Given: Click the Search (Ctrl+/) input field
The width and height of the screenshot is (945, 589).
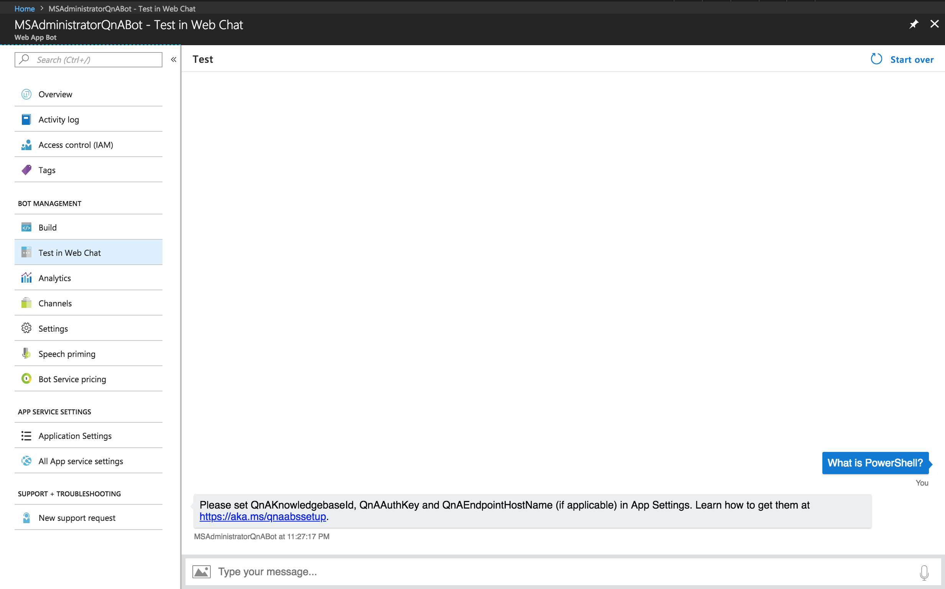Looking at the screenshot, I should 89,60.
